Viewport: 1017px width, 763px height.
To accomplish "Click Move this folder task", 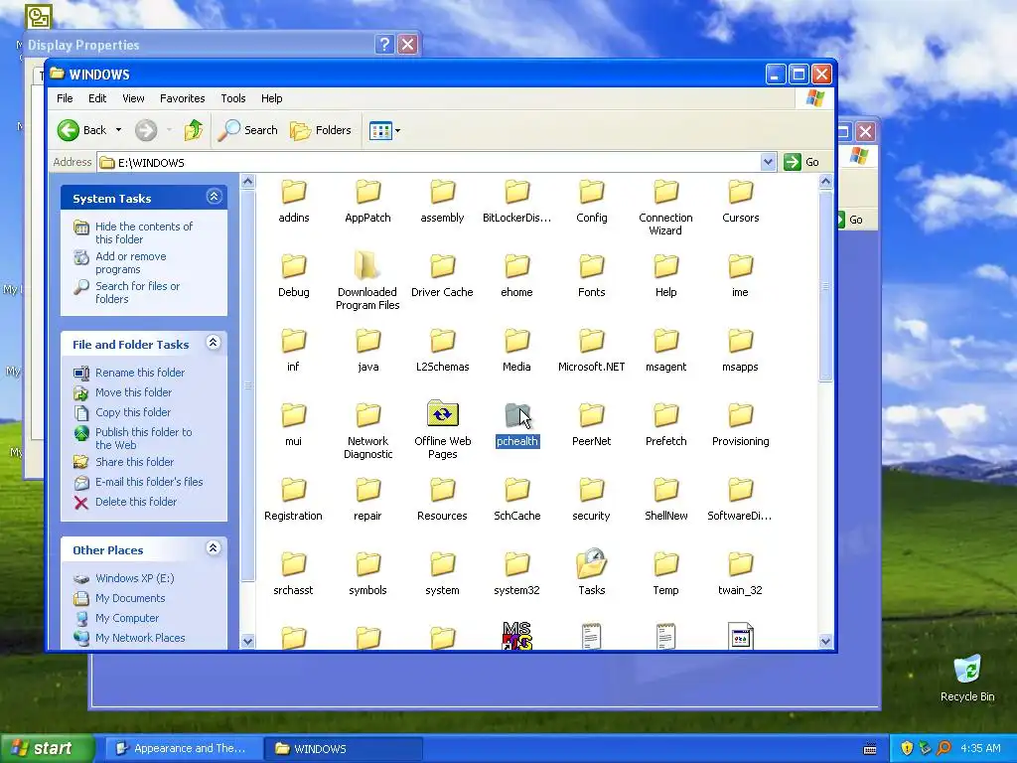I will pos(133,392).
